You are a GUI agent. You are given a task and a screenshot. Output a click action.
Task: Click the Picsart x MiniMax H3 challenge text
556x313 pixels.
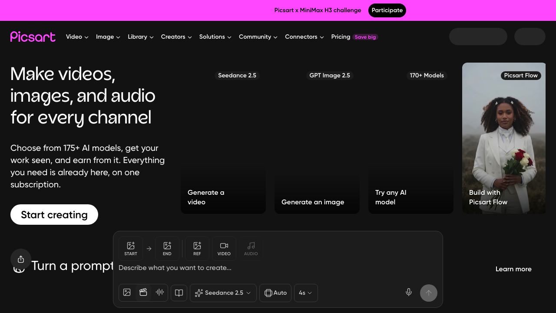click(x=318, y=10)
